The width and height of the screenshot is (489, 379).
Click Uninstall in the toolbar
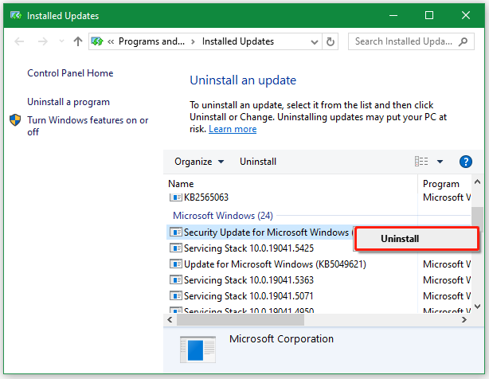click(258, 162)
